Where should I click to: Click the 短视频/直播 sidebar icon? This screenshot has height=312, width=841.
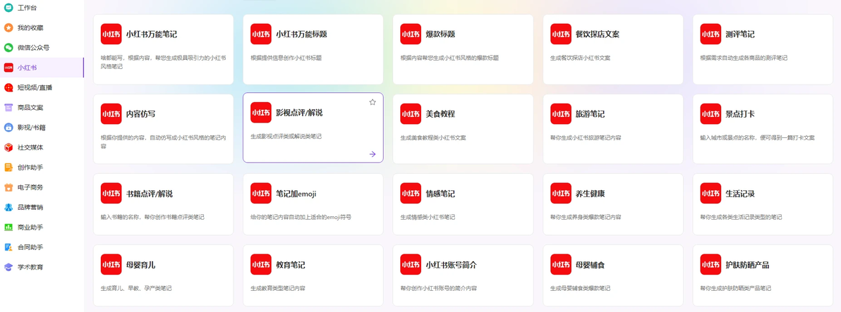8,87
